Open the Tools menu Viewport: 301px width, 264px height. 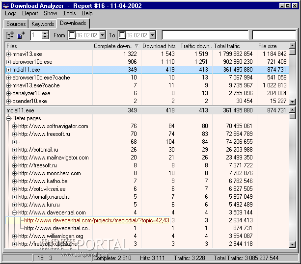69,13
